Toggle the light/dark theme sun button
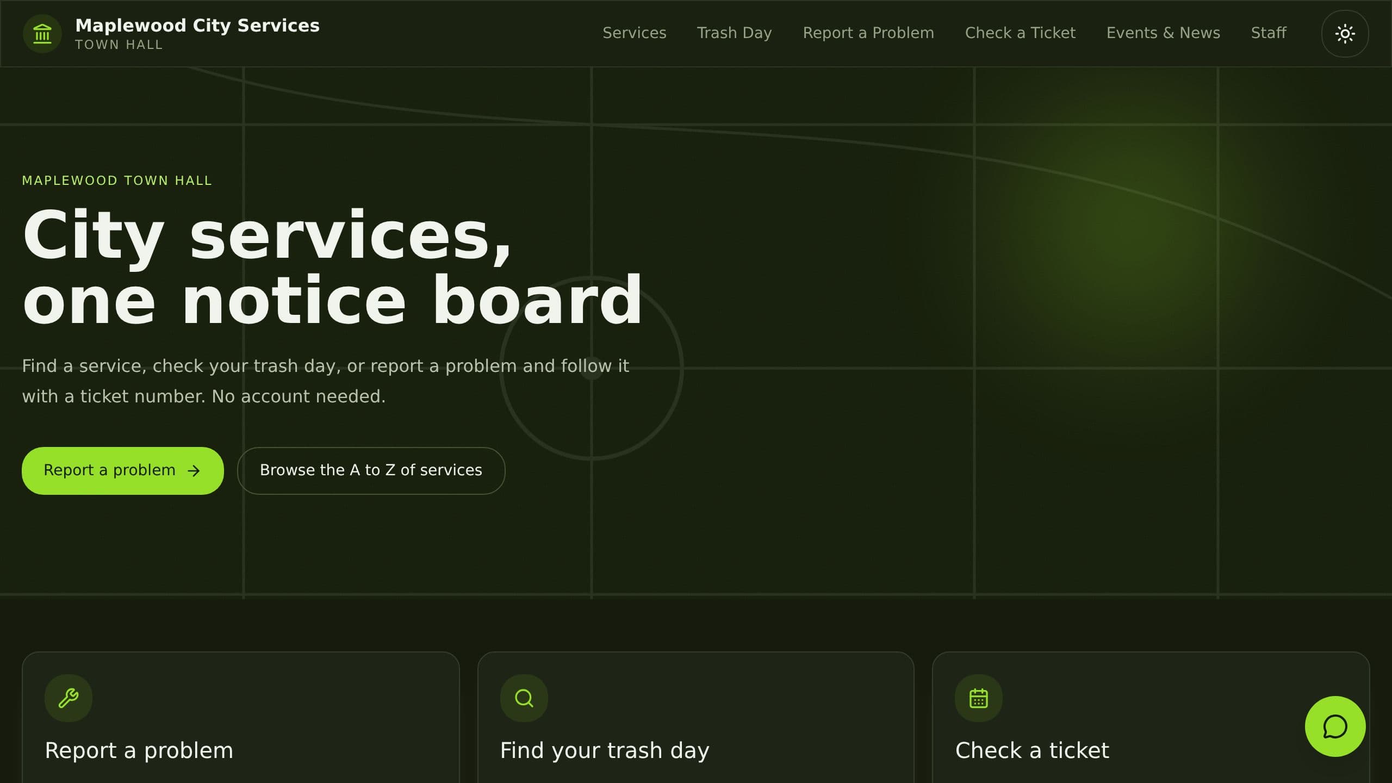This screenshot has height=783, width=1392. (1345, 34)
